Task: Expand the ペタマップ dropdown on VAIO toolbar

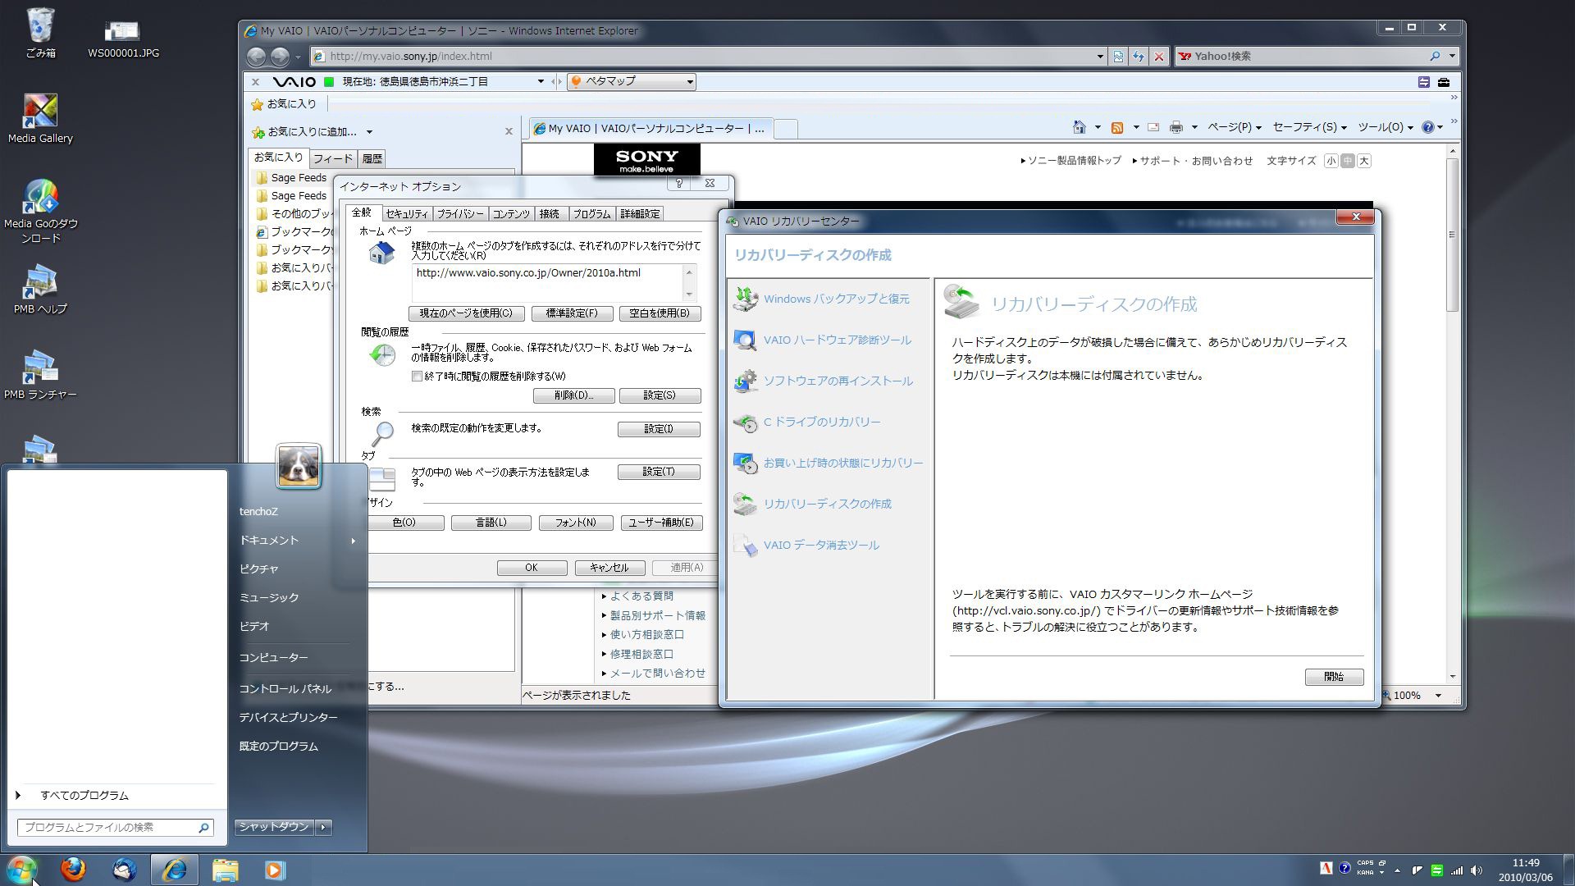Action: (x=690, y=82)
